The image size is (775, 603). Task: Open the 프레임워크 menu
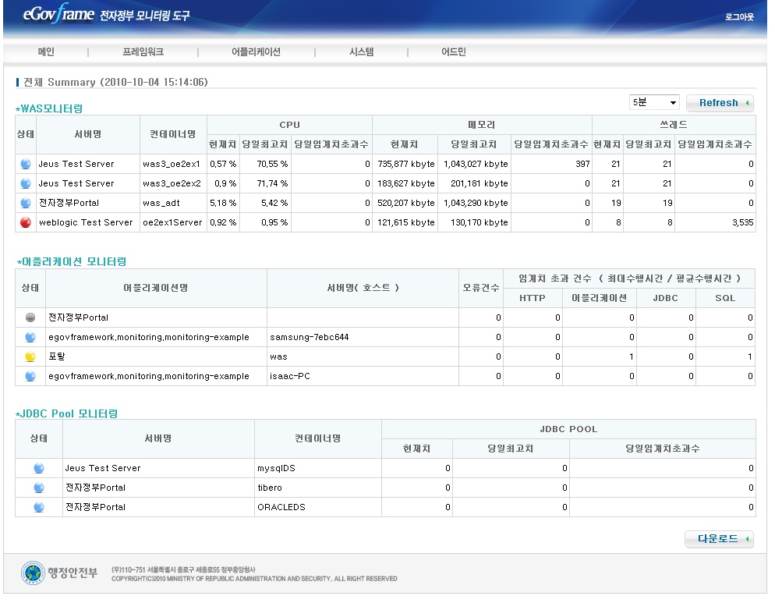coord(143,52)
